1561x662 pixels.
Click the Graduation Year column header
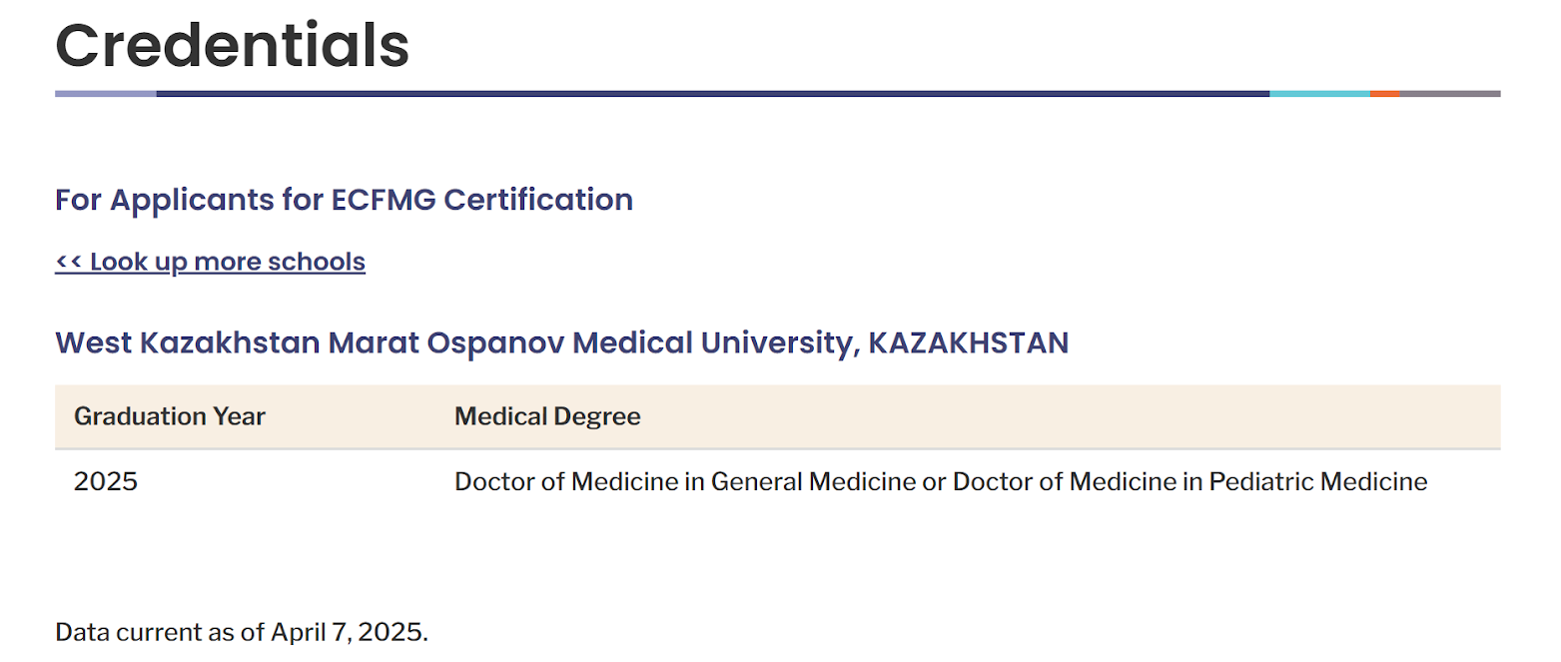[x=170, y=416]
